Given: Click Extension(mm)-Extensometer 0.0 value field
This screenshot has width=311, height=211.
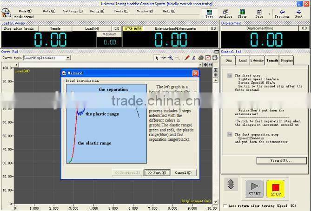Looking at the screenshot, I should [213, 28].
